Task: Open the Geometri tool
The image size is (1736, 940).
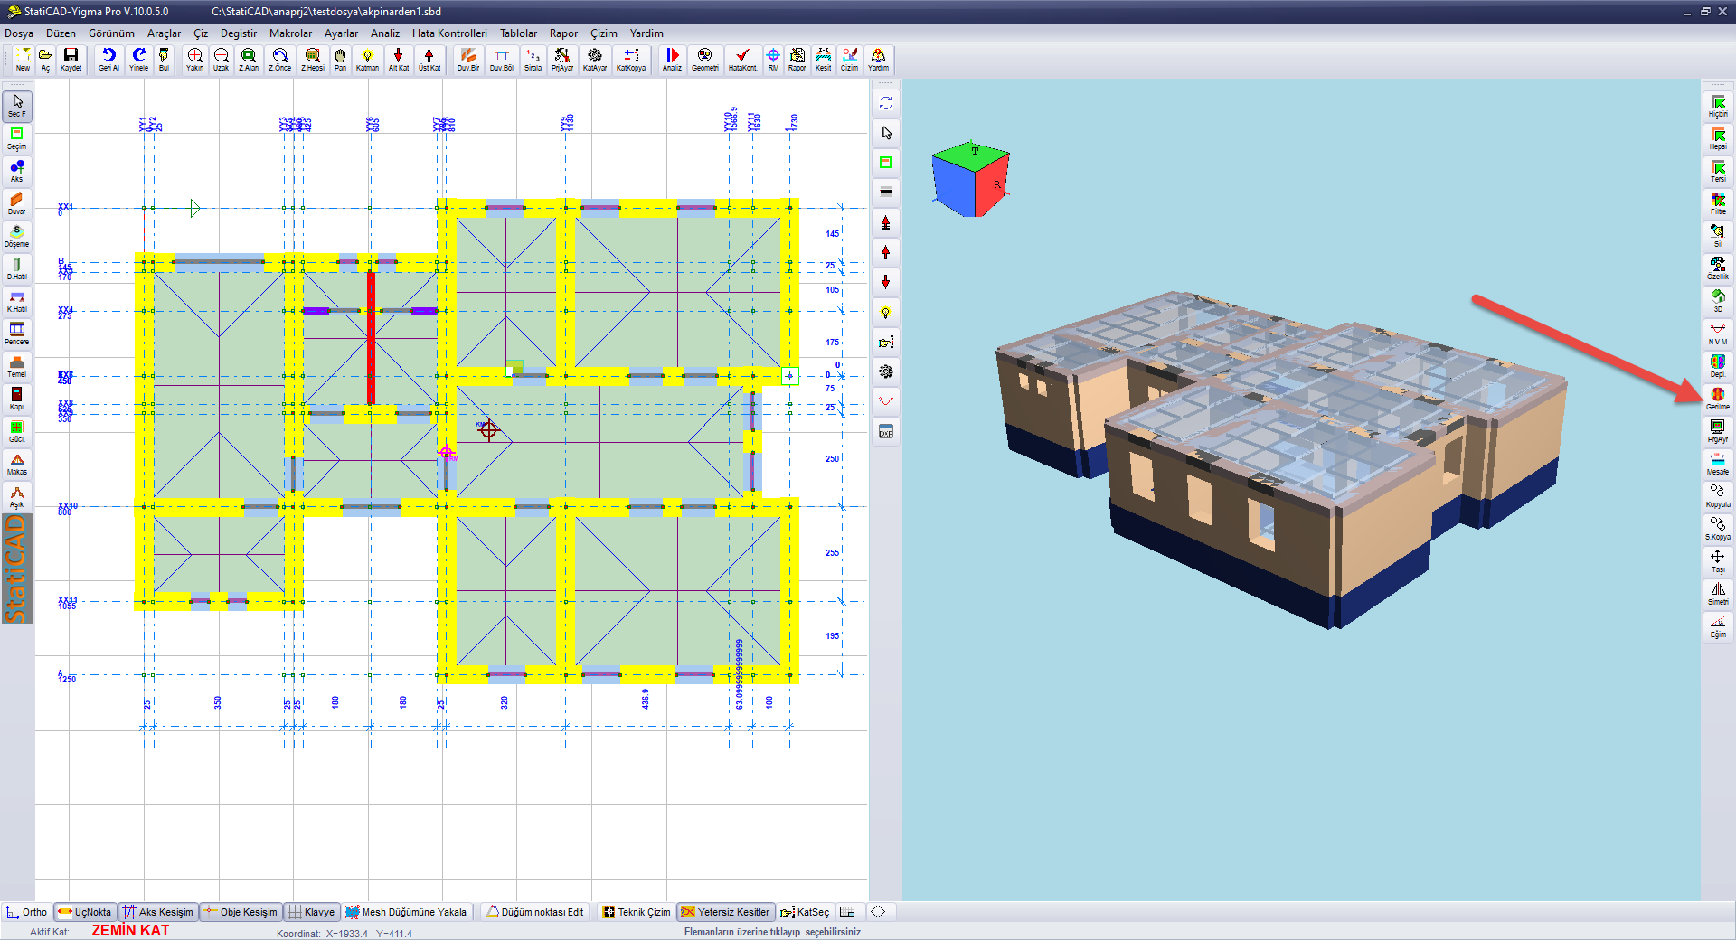Action: [x=704, y=60]
